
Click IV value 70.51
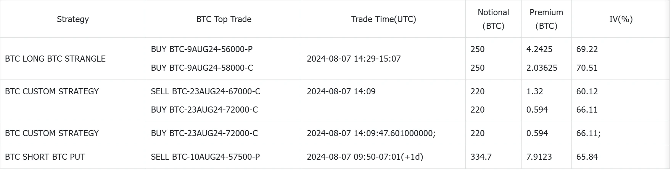click(x=587, y=68)
